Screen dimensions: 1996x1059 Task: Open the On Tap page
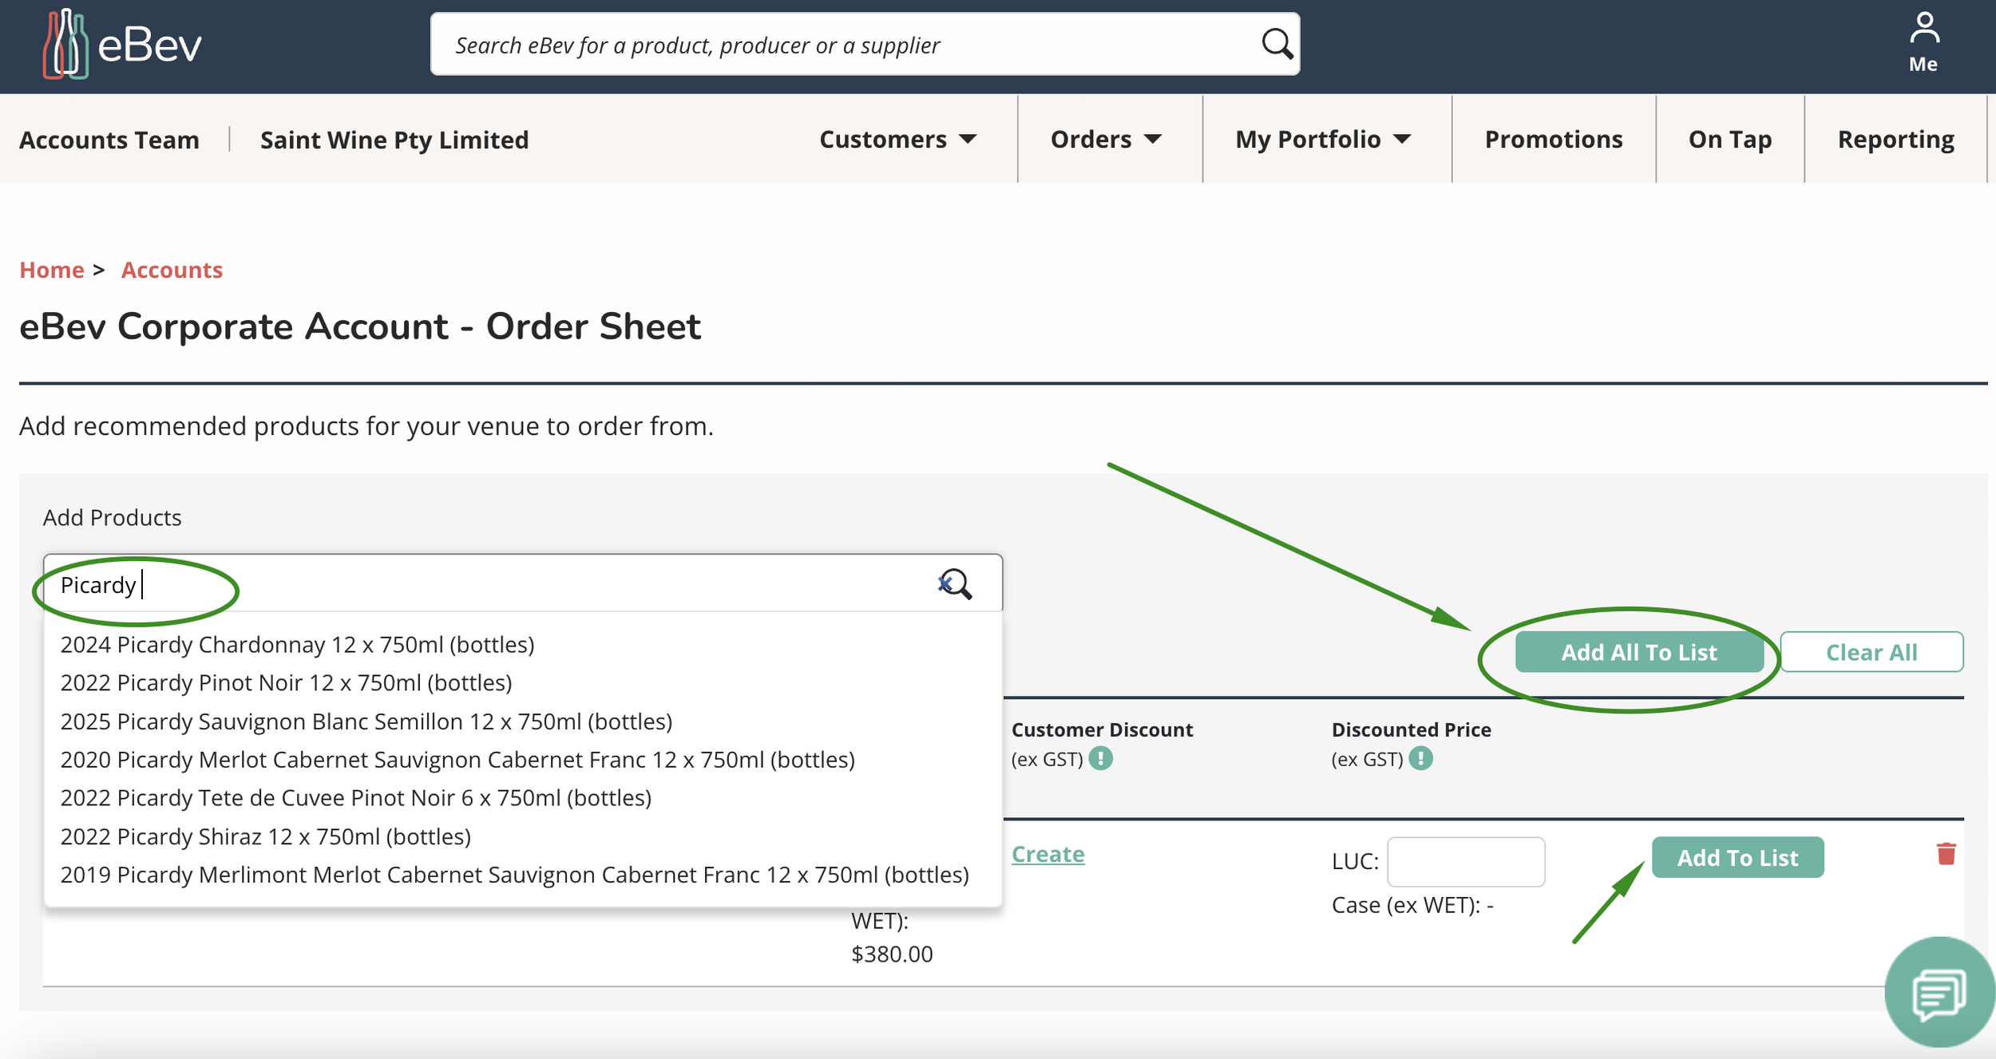(1729, 139)
